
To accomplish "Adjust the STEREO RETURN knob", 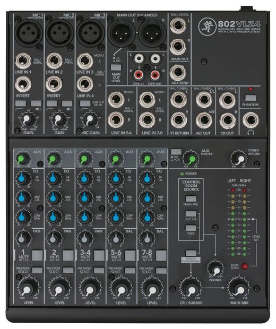I will [239, 159].
